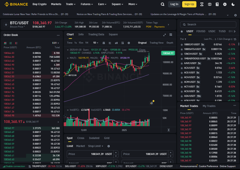Collapse the Vol(BTC) indicator legend
This screenshot has width=240, height=170.
pyautogui.click(x=68, y=110)
